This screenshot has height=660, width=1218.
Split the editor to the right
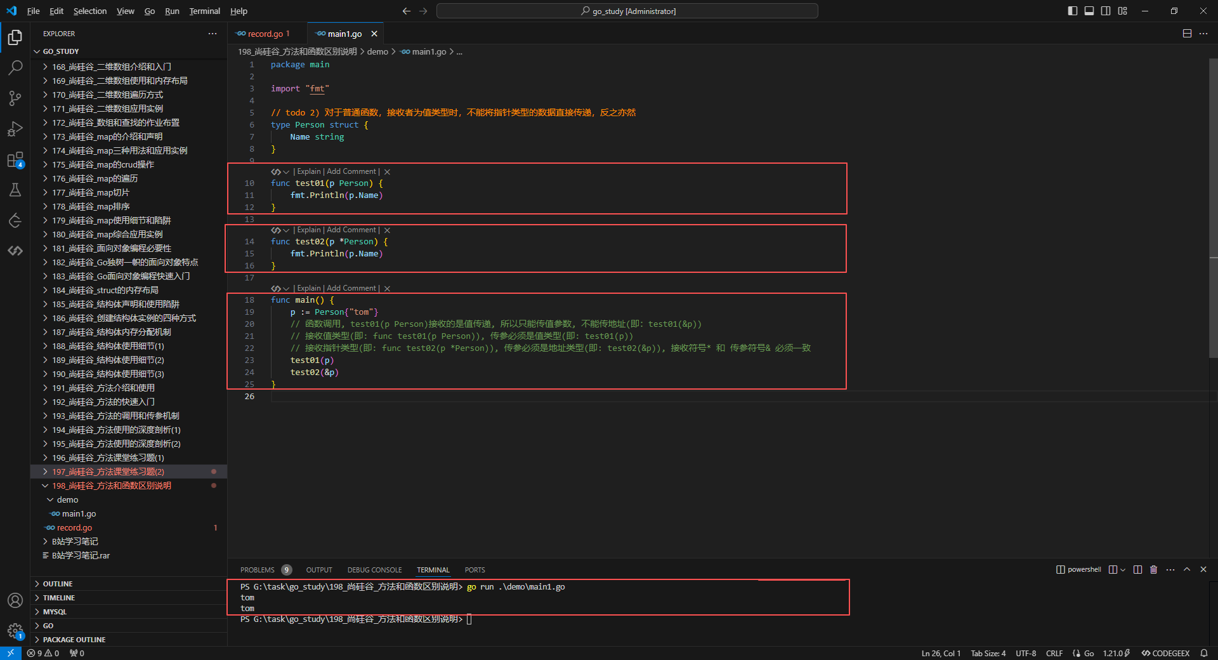[x=1187, y=34]
